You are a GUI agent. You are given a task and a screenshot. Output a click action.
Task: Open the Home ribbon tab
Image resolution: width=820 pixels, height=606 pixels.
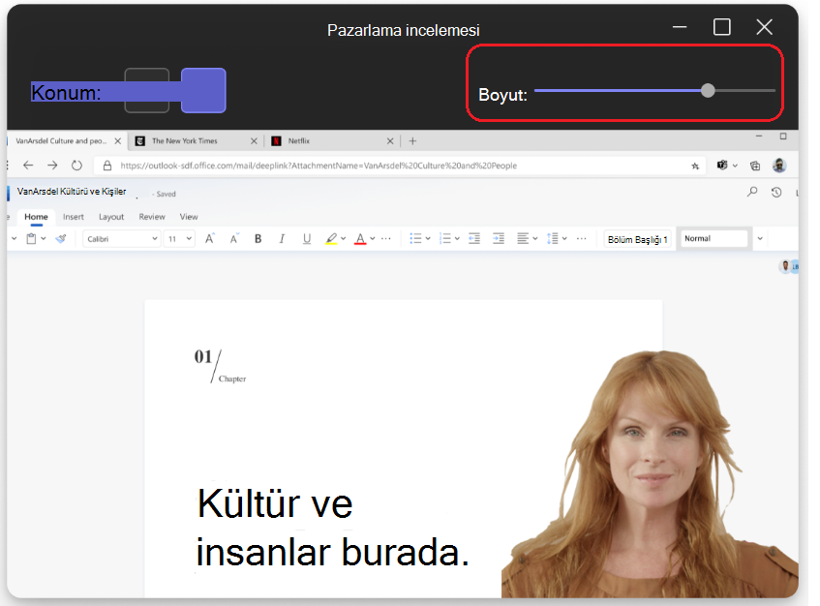[36, 217]
